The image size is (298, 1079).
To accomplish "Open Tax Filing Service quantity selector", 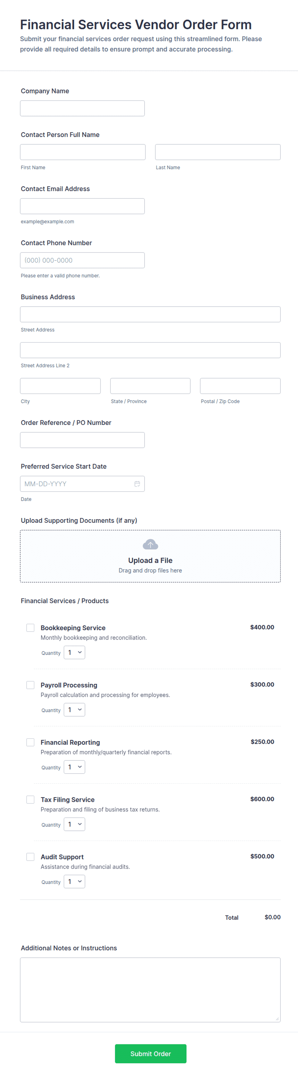I will 74,824.
